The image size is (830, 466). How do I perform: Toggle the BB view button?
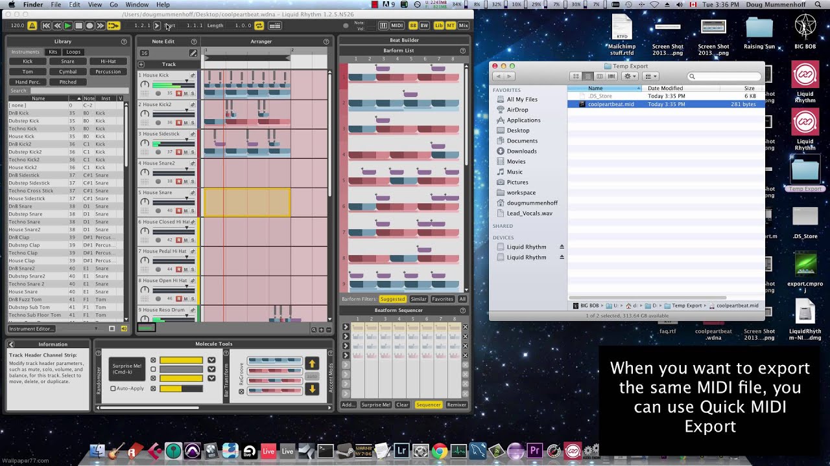pos(413,26)
